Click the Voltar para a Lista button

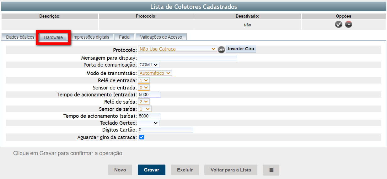pyautogui.click(x=231, y=170)
